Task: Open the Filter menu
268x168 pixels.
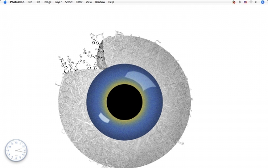Action: [x=79, y=2]
